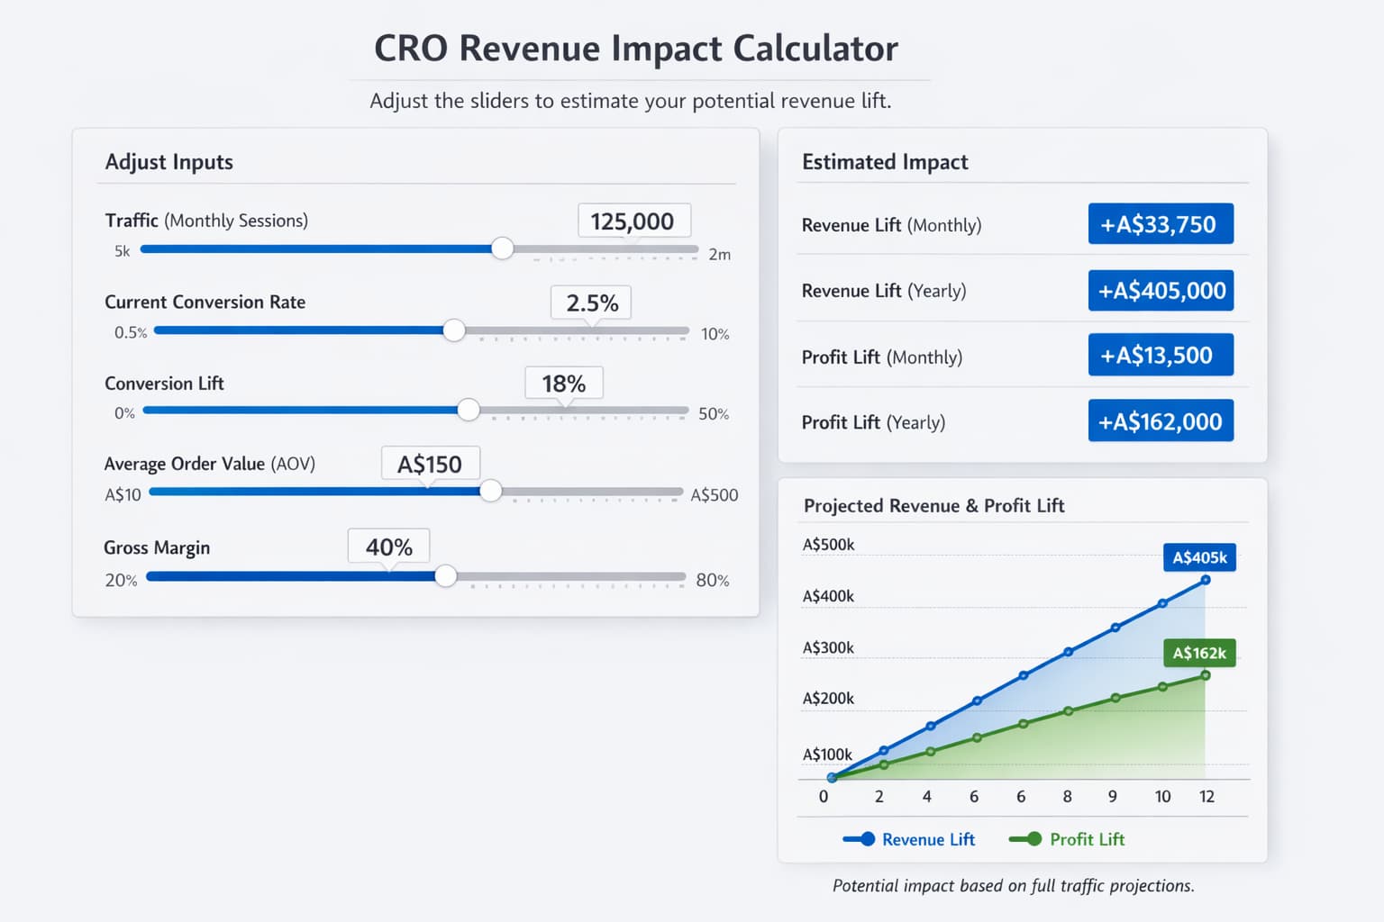
Task: Click the Conversion Lift label
Action: pos(164,384)
